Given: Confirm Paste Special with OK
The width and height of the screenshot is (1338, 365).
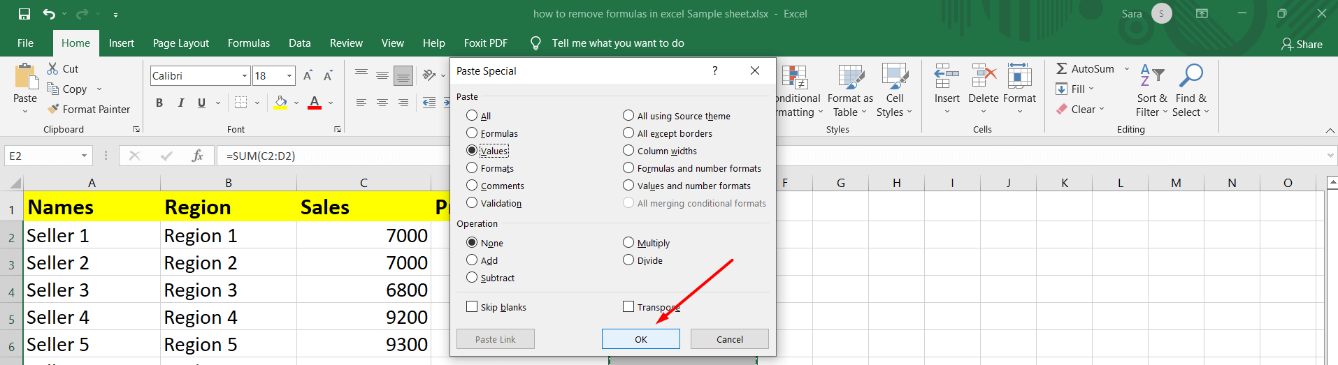Looking at the screenshot, I should 641,339.
